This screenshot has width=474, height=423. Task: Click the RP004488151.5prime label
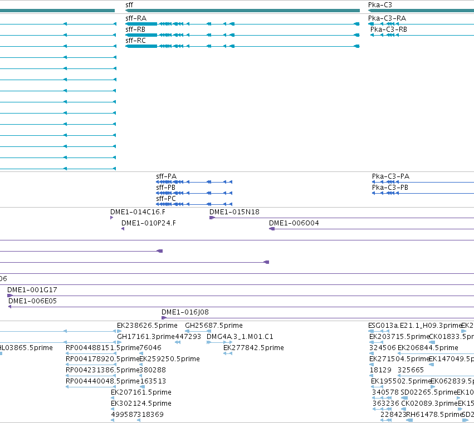click(x=102, y=348)
